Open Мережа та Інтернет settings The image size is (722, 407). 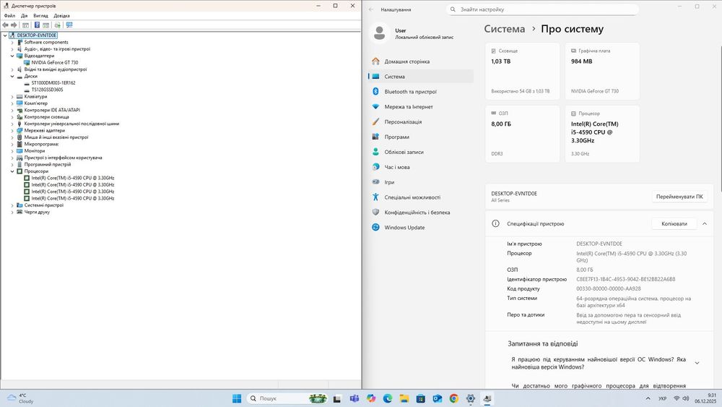pos(421,107)
